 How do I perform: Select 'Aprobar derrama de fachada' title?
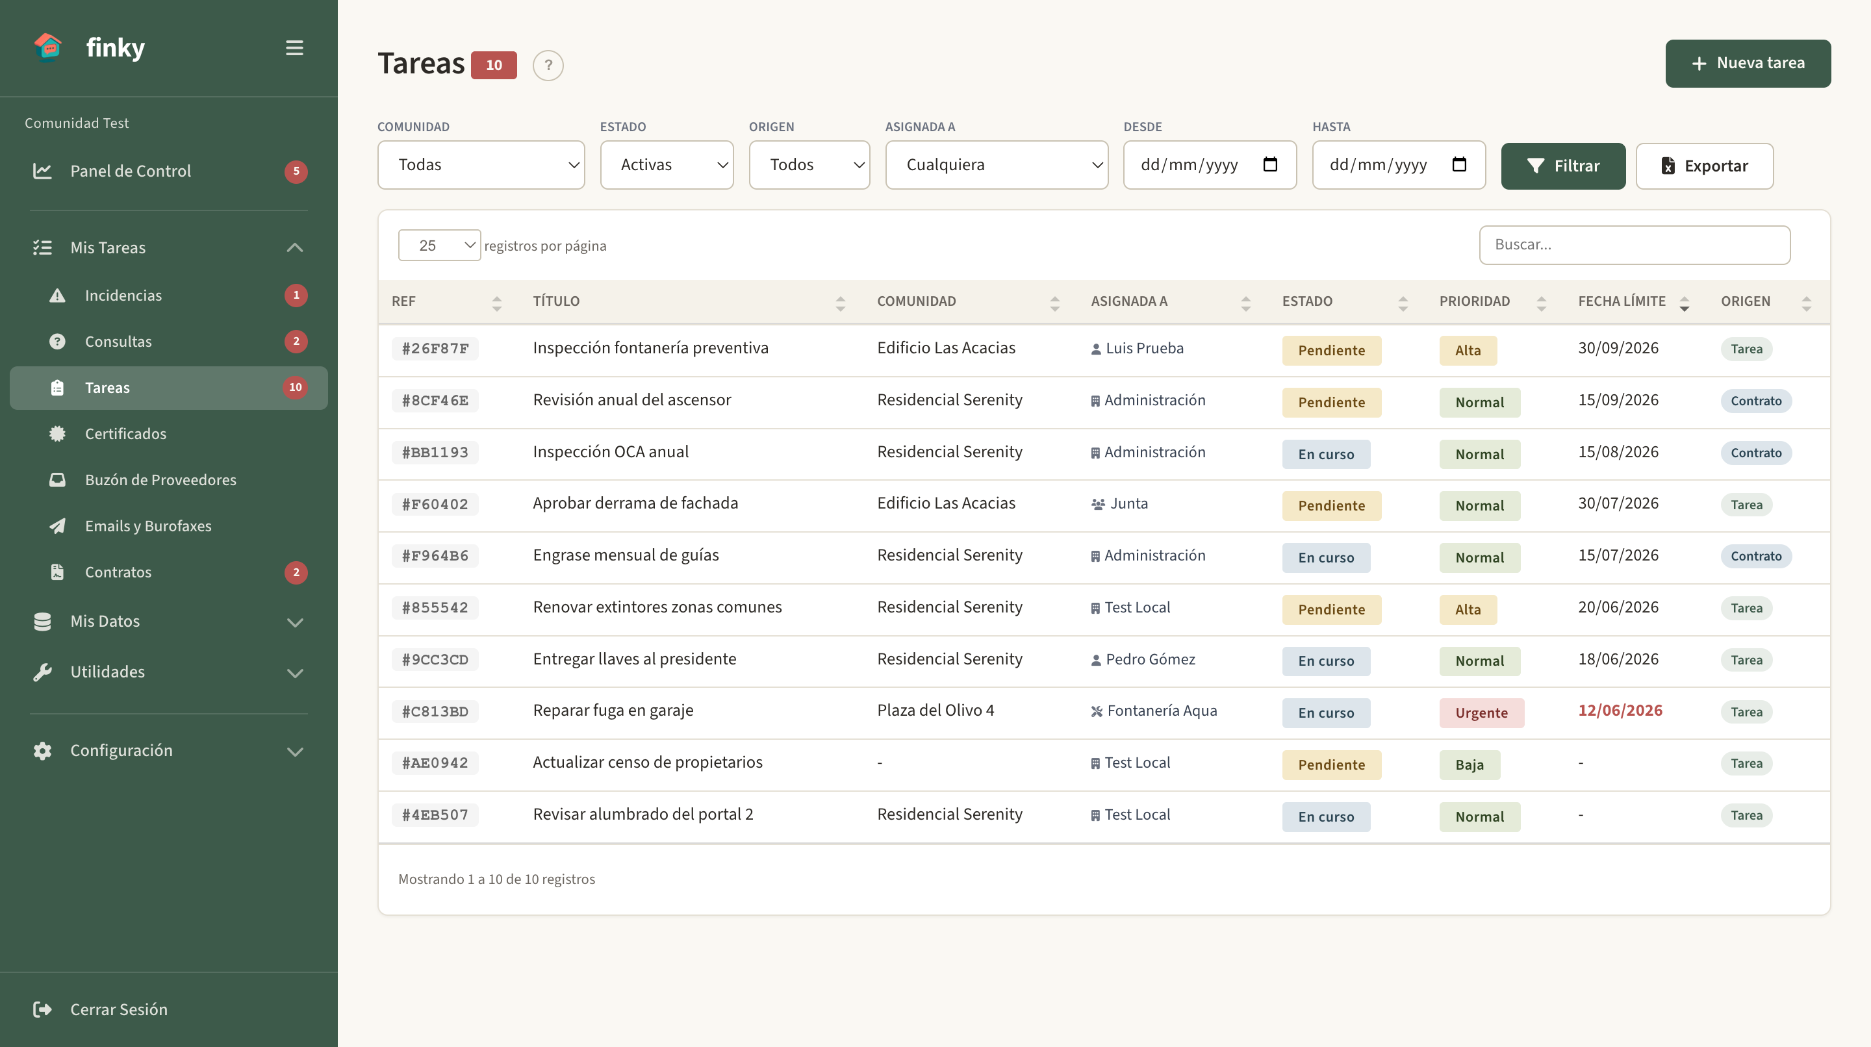point(635,503)
